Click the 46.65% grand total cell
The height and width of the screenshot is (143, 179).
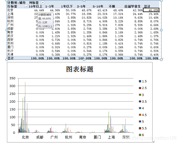tap(151, 10)
